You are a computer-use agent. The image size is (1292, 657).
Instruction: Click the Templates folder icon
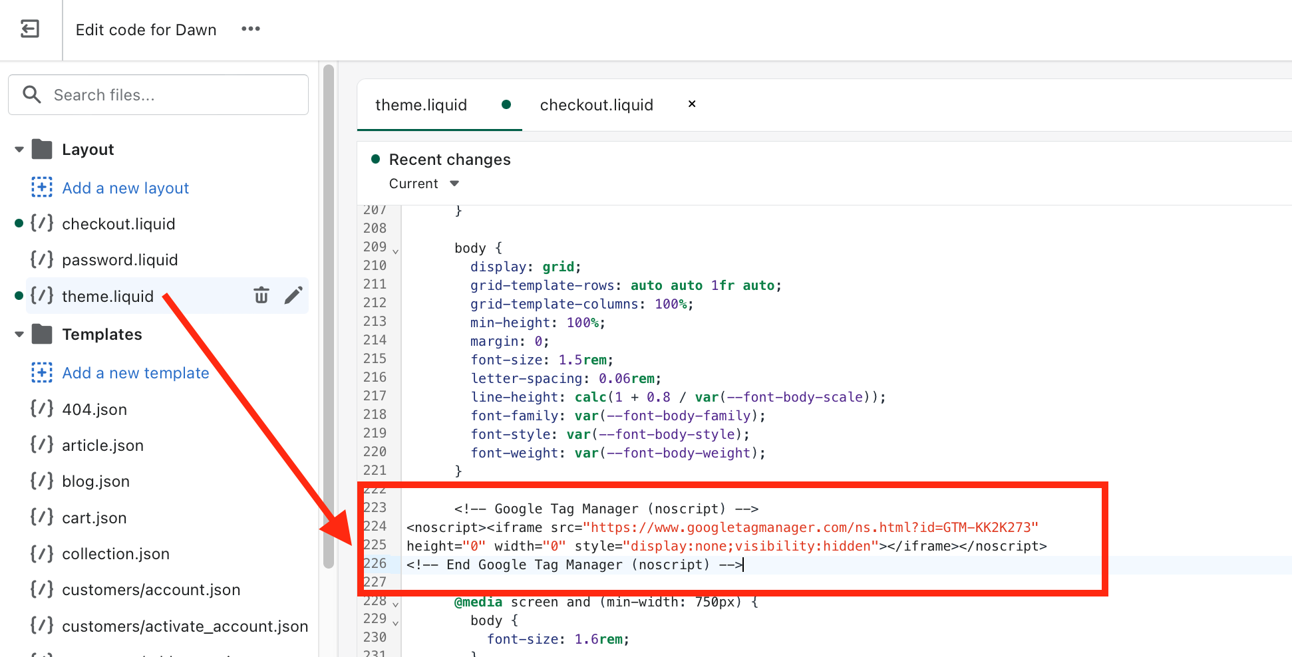(42, 334)
